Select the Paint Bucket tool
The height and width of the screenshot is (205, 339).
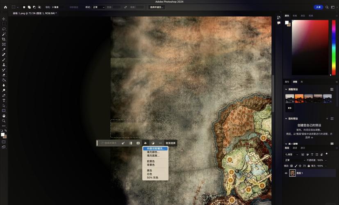(4, 80)
